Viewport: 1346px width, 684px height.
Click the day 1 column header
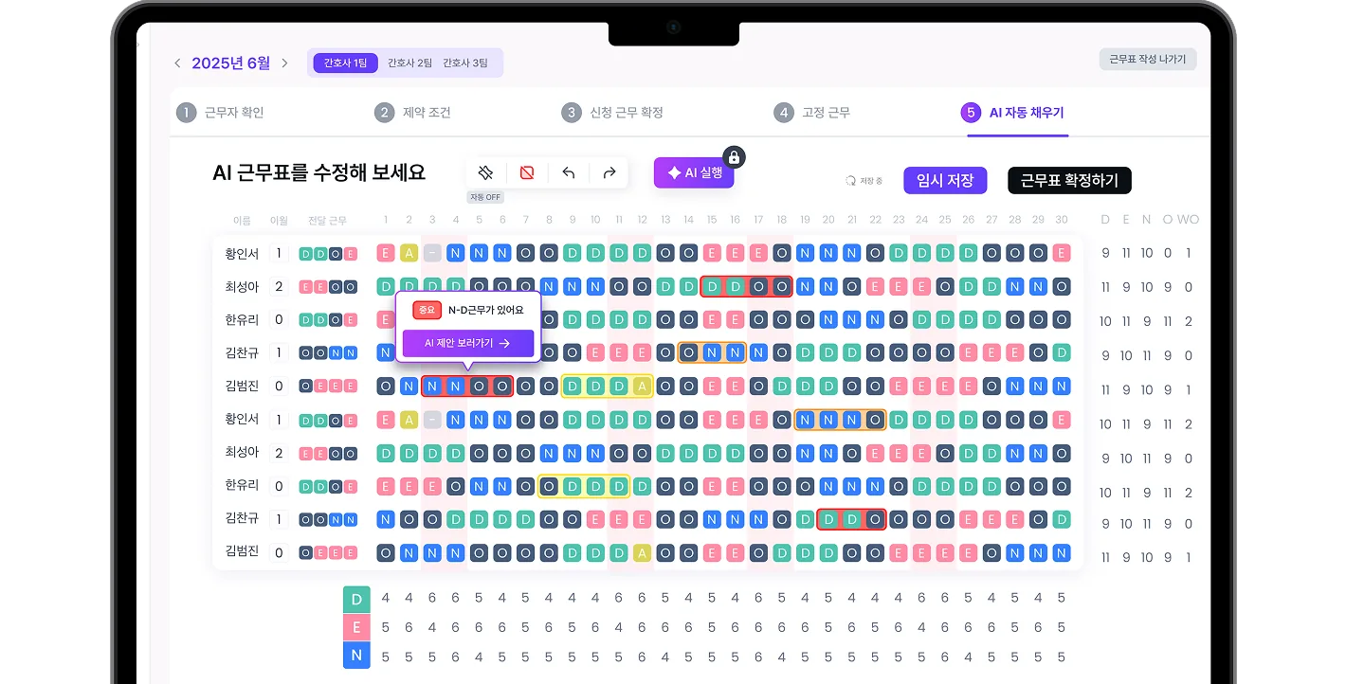[x=386, y=220]
